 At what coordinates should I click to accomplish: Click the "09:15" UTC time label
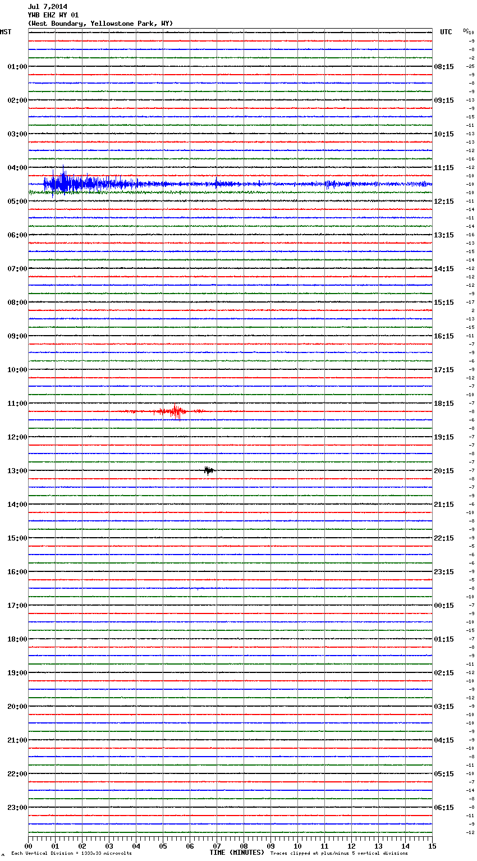pyautogui.click(x=444, y=100)
